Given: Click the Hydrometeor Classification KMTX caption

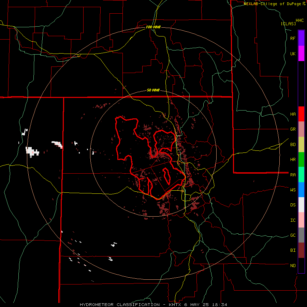Looking at the screenshot, I should 153,305.
